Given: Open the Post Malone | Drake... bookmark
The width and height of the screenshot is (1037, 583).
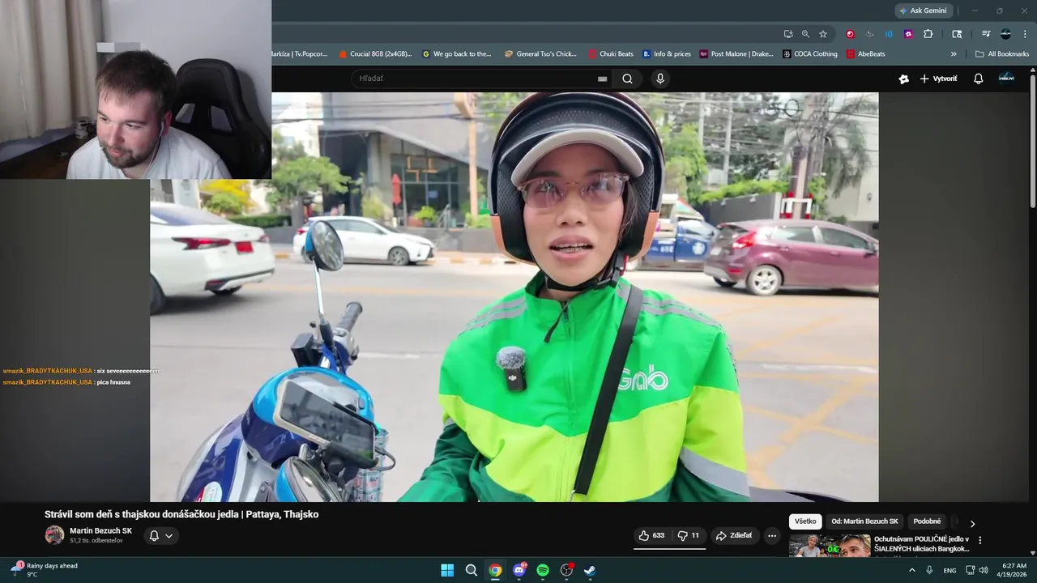Looking at the screenshot, I should click(x=736, y=54).
